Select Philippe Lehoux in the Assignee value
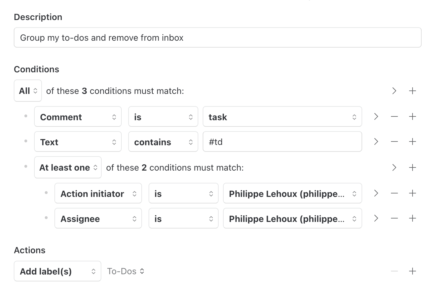The width and height of the screenshot is (436, 298). tap(292, 218)
